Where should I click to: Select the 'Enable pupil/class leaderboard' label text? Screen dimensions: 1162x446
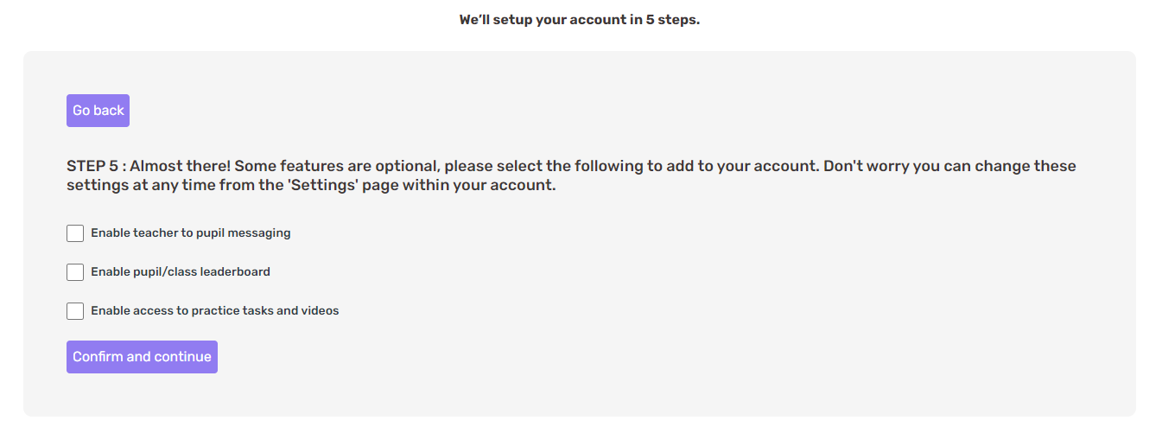[181, 272]
